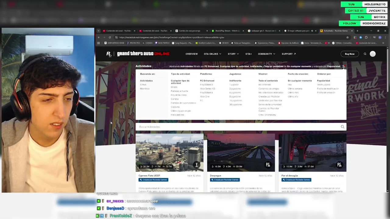390x219 pixels.
Task: Click the Buy Now button
Action: (x=349, y=54)
